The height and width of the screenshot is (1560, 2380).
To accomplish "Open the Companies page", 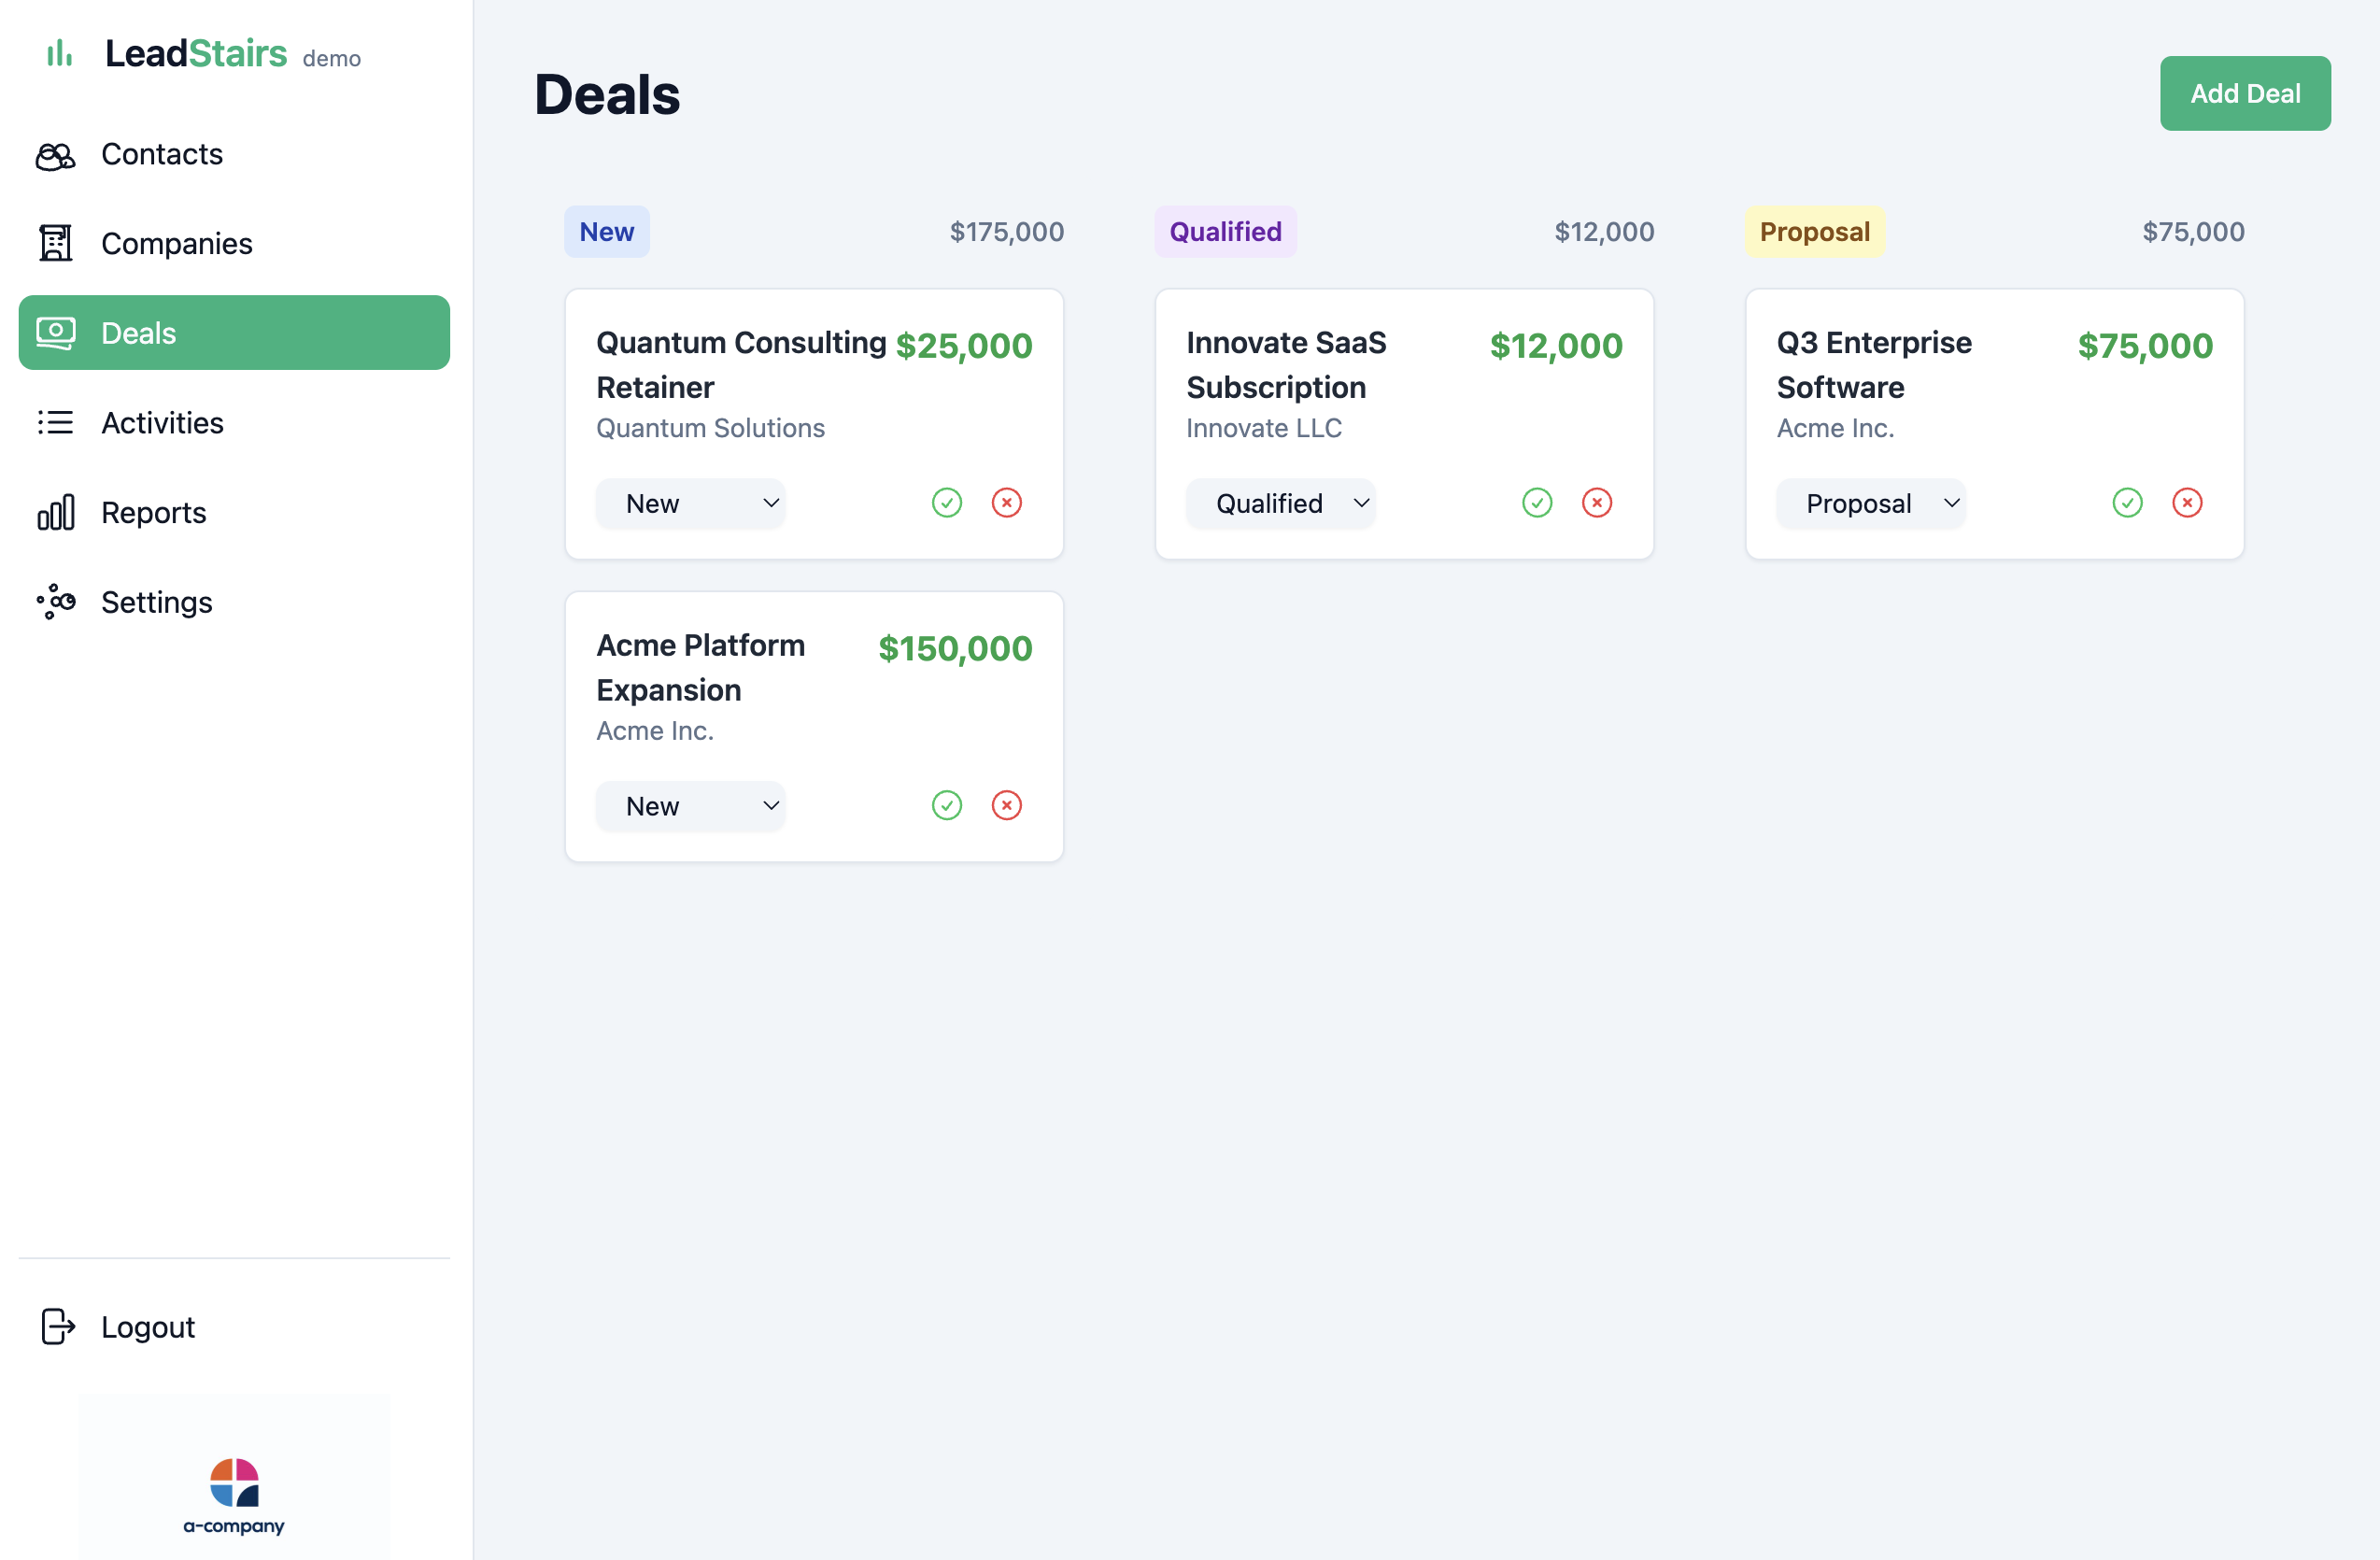I will pos(176,244).
